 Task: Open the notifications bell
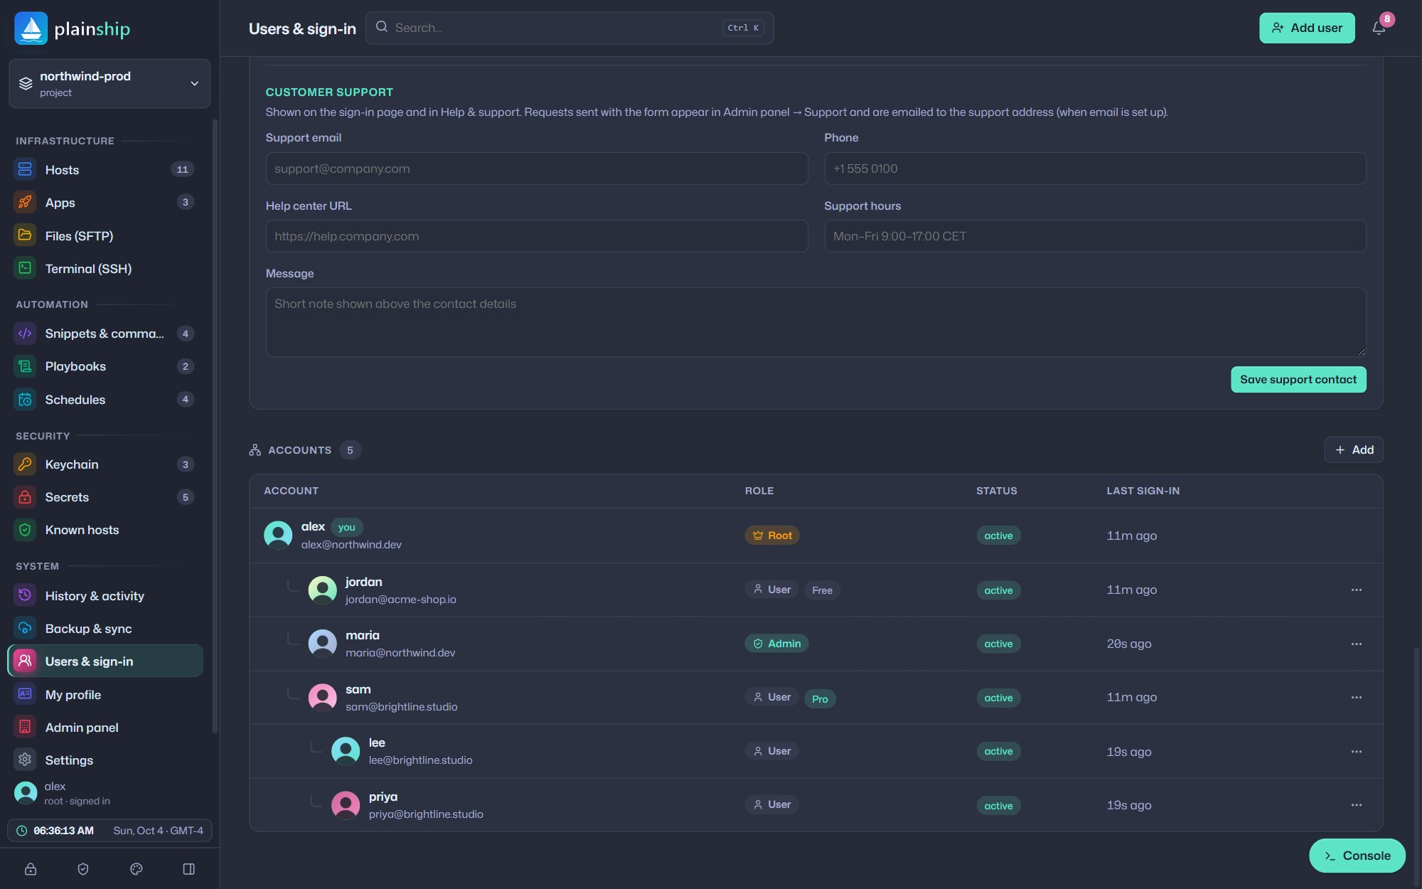1379,28
